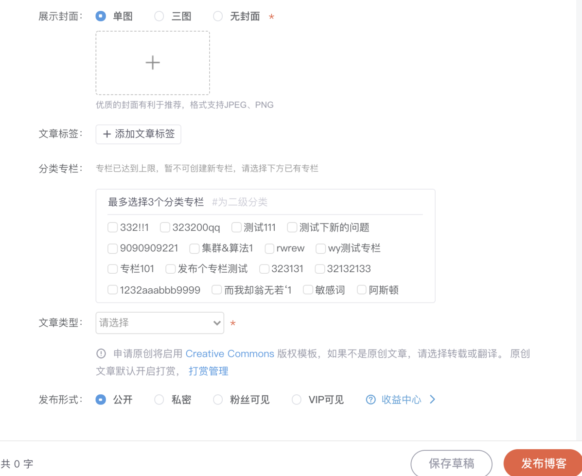This screenshot has width=582, height=476.
Task: Click the question mark icon beside 收益中心
Action: pos(370,400)
